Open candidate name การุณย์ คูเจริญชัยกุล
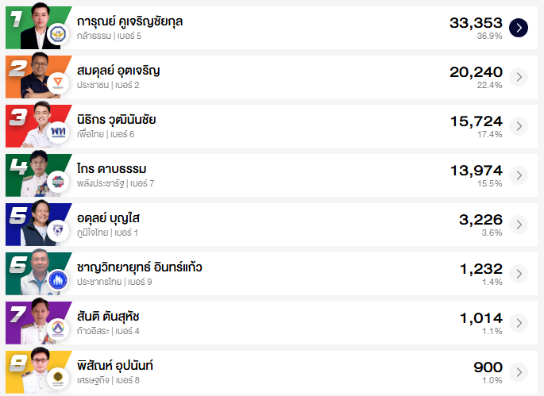This screenshot has width=544, height=396. pos(130,21)
